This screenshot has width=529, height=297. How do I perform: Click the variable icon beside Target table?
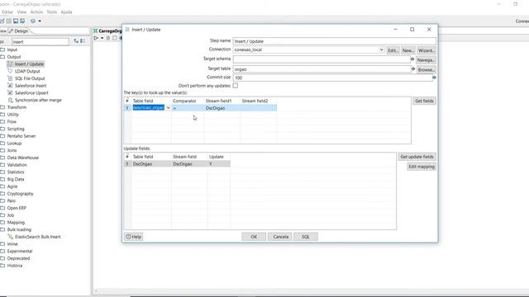pyautogui.click(x=413, y=68)
